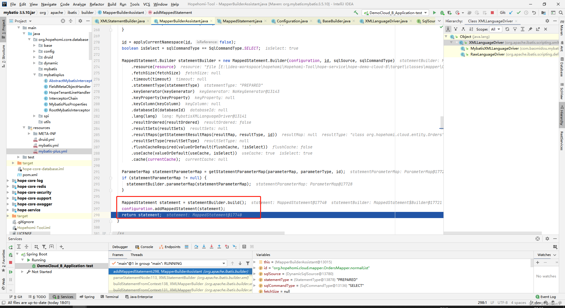
Task: Collapse the Spring Boot node in Services
Action: [x=17, y=254]
